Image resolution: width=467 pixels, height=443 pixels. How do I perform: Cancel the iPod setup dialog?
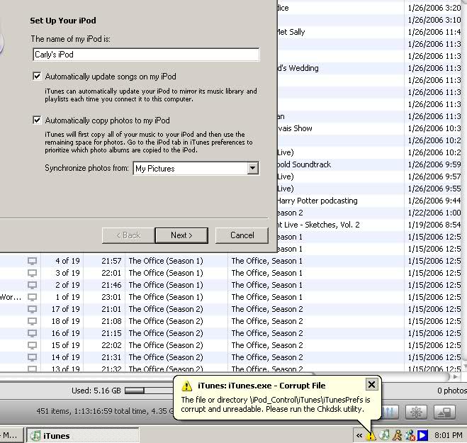[x=242, y=235]
